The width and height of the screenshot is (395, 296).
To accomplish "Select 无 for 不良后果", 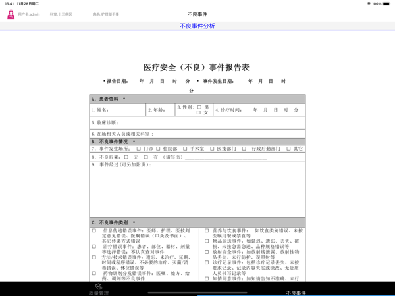I will 126,157.
